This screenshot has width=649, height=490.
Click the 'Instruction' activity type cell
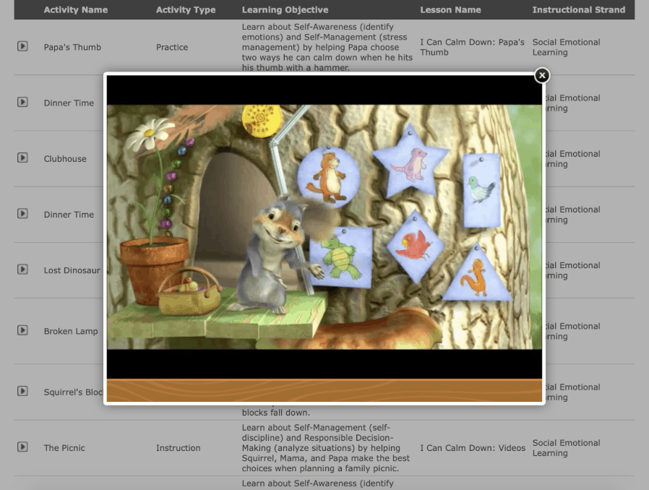point(178,448)
